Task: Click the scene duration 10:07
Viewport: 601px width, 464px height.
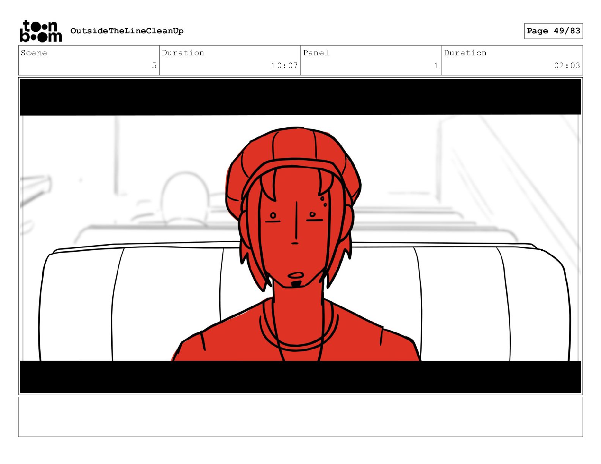Action: coord(285,66)
